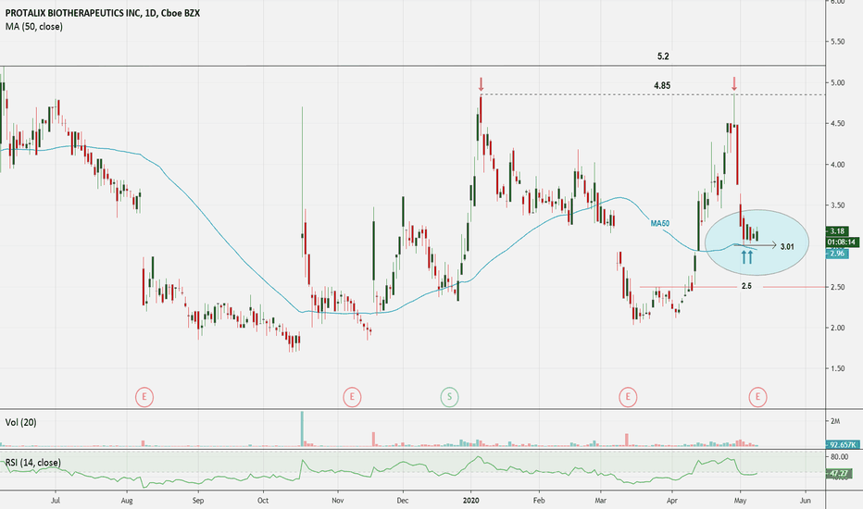
Task: Click the Jul time axis label
Action: pos(55,501)
